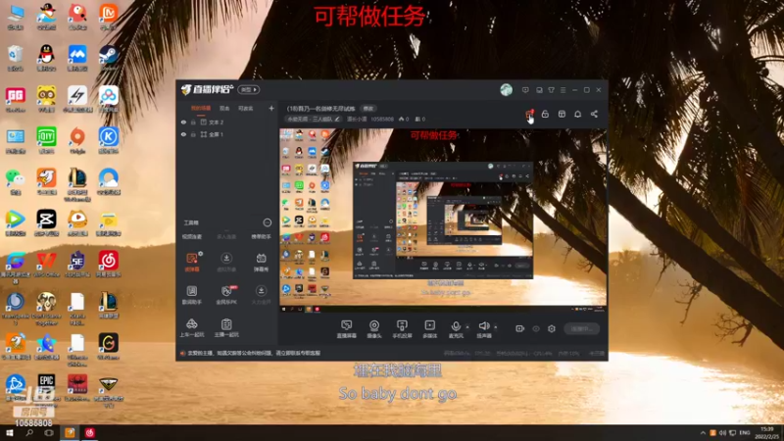Click the user avatar in title bar
Screen dimensions: 784x441
tap(506, 89)
